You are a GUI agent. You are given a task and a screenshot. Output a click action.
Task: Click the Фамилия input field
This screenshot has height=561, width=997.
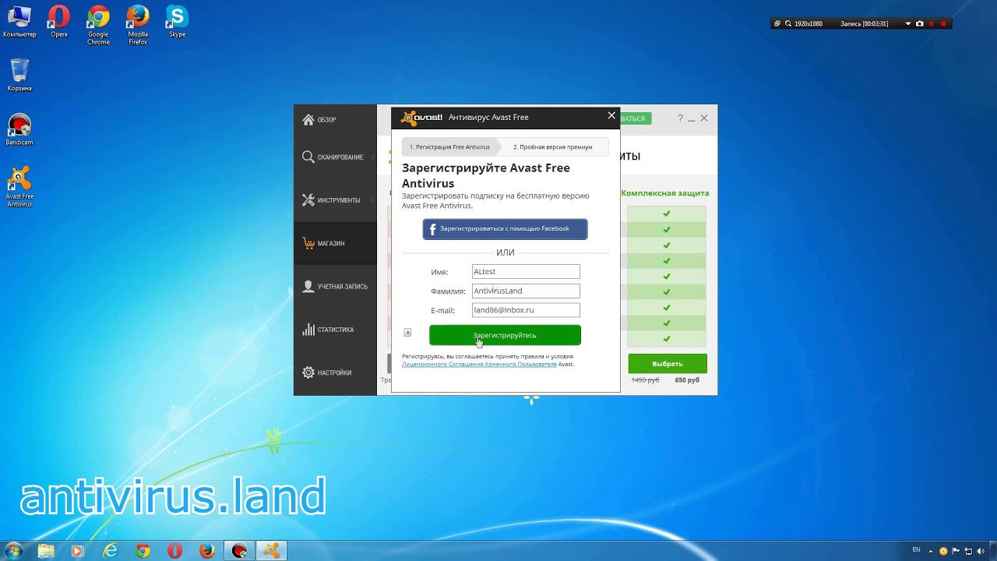tap(526, 291)
